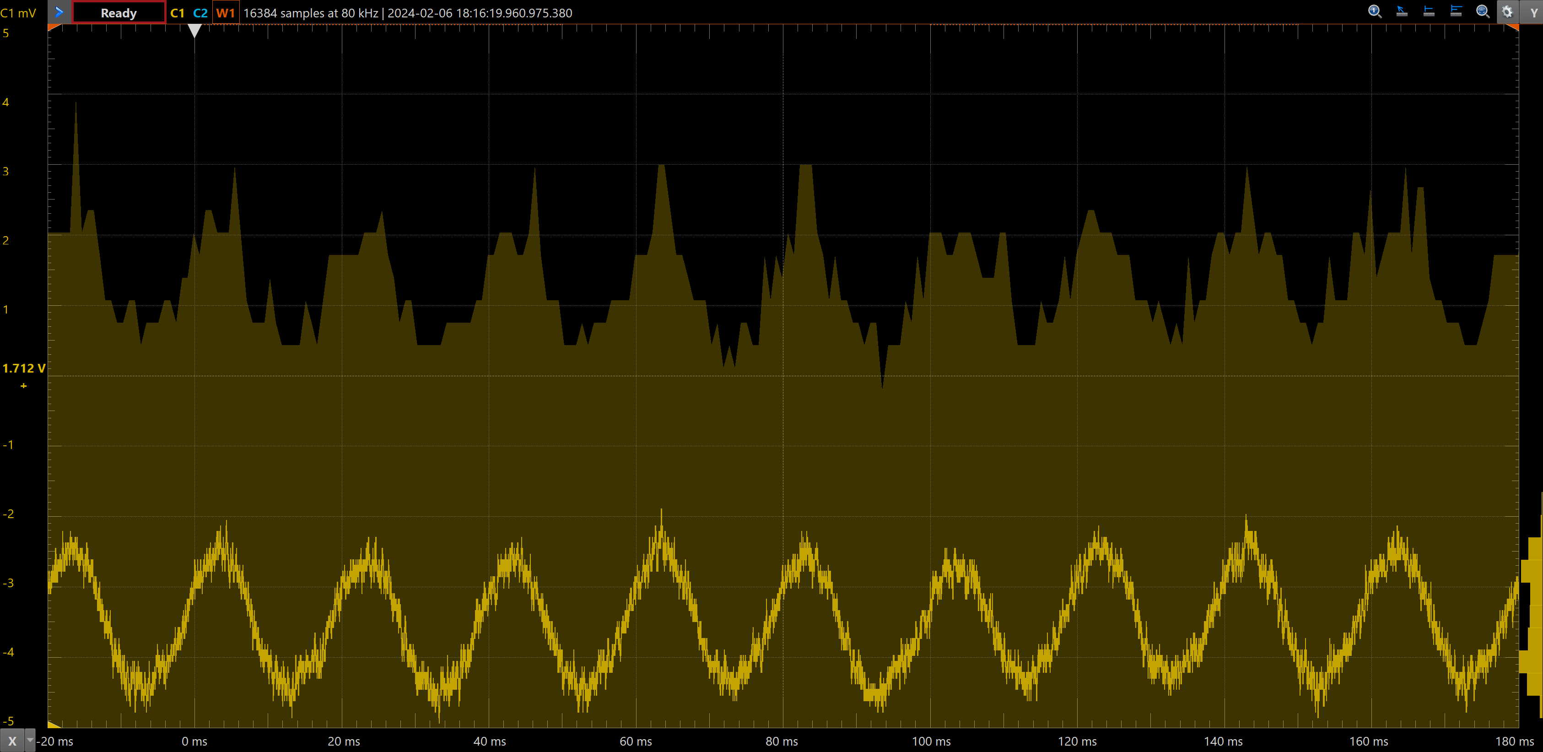Open the plot settings gear icon
The image size is (1543, 752).
coord(1507,12)
